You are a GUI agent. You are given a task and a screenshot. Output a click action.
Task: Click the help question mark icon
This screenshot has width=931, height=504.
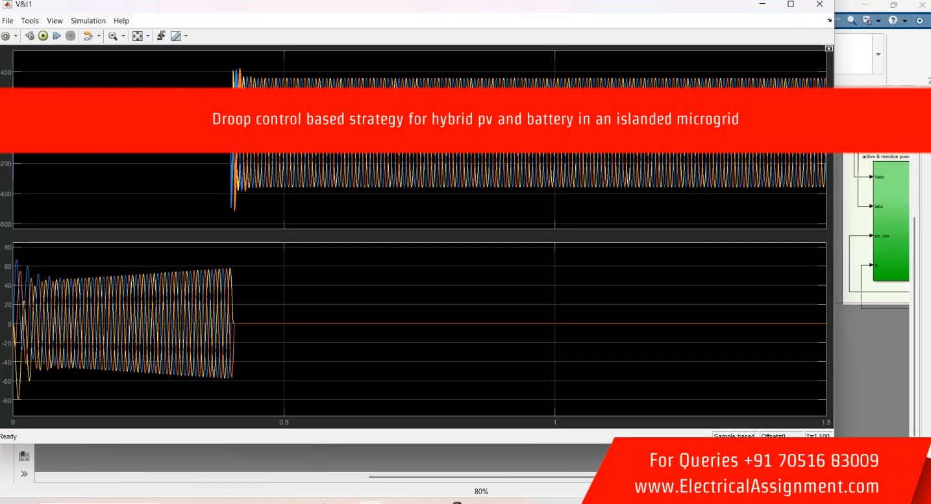click(x=895, y=21)
